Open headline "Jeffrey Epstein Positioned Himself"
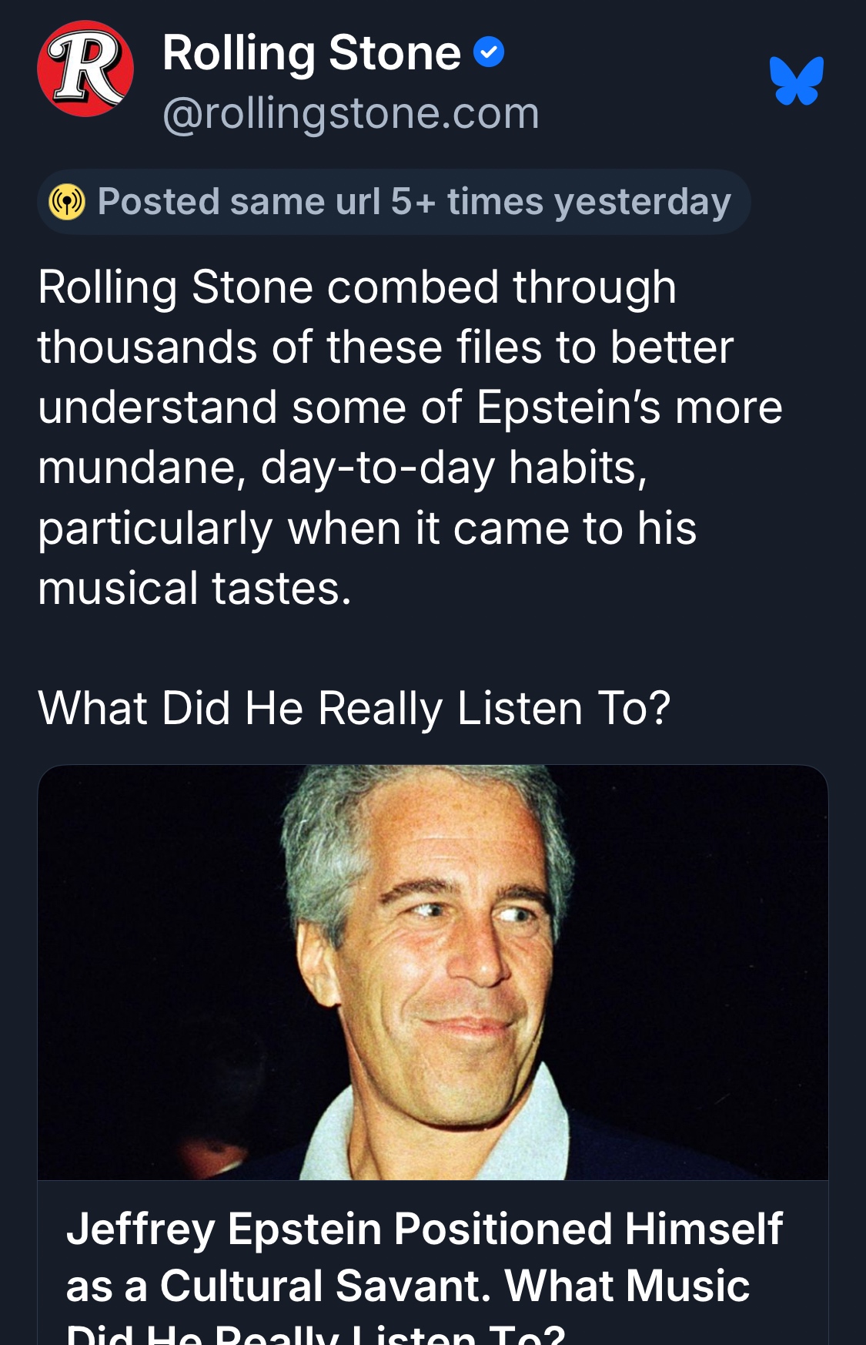The height and width of the screenshot is (1345, 866). [x=424, y=1228]
